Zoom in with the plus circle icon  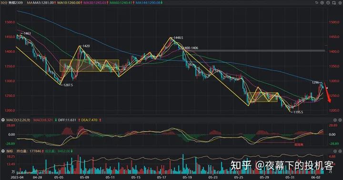(x=322, y=3)
